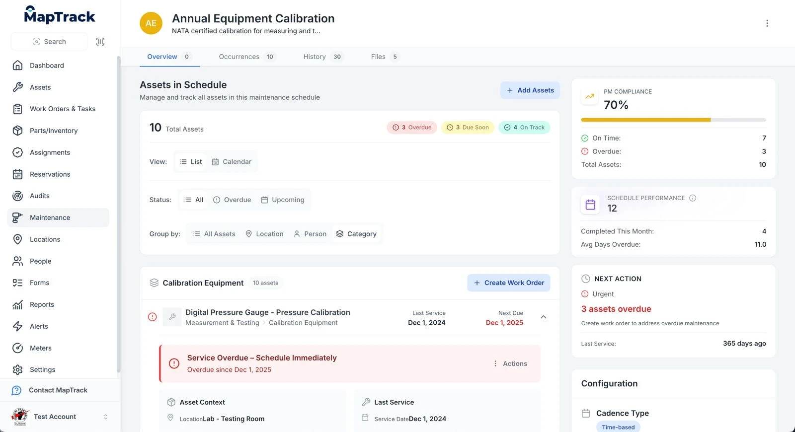Open Audits in the sidebar
795x432 pixels.
click(59, 196)
